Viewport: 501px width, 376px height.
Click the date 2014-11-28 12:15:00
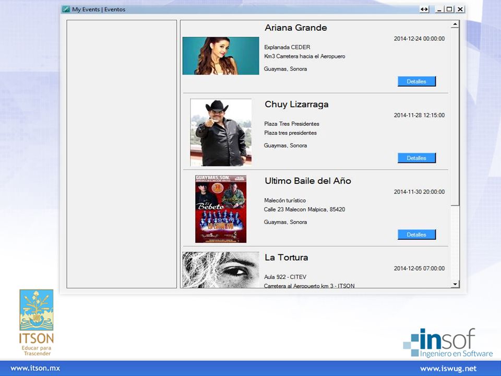click(x=419, y=115)
